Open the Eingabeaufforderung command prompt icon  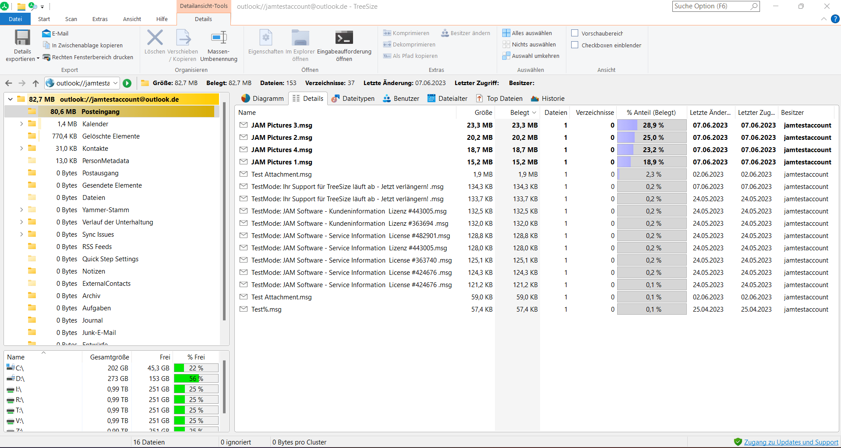point(344,38)
